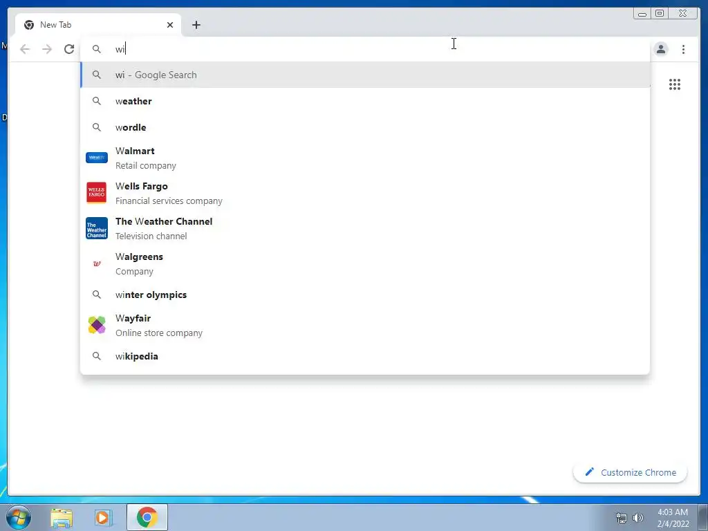Click magnifier icon beside 'weather'
Image resolution: width=708 pixels, height=531 pixels.
tap(97, 101)
